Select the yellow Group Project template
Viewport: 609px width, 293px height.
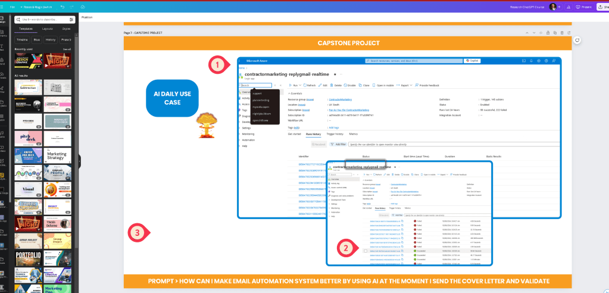(x=58, y=240)
